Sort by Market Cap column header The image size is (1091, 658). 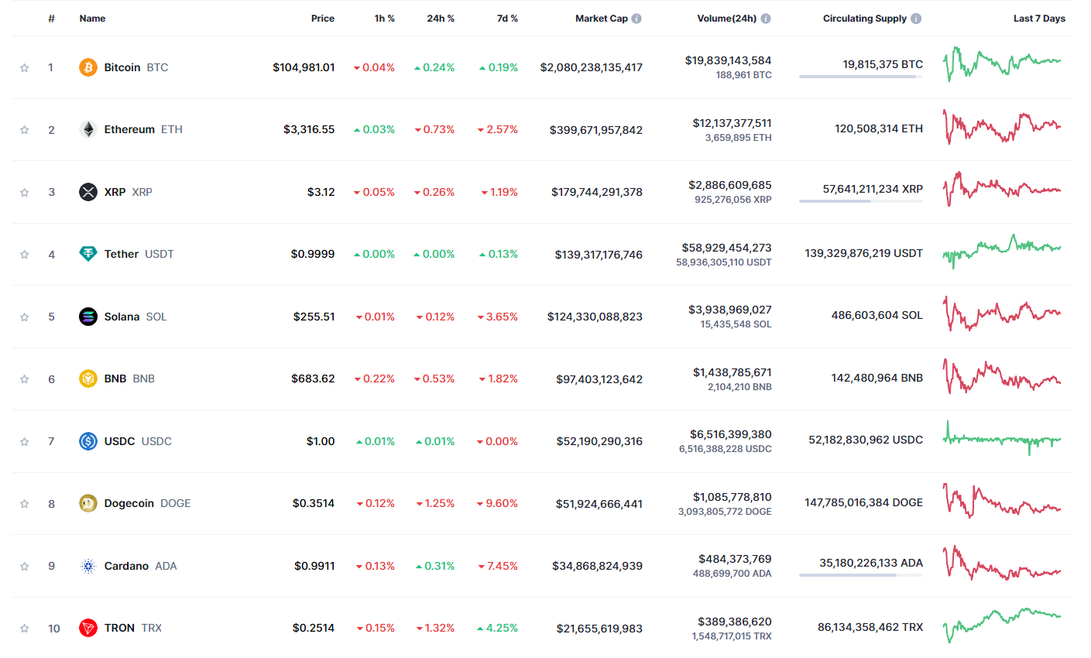click(x=602, y=19)
